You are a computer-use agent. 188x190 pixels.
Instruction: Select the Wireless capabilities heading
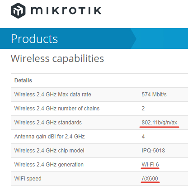pyautogui.click(x=57, y=58)
